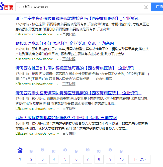The image size is (163, 167).
Task: Expand dropdown arrow beside 颐和果园 result URL
Action: (x=58, y=59)
